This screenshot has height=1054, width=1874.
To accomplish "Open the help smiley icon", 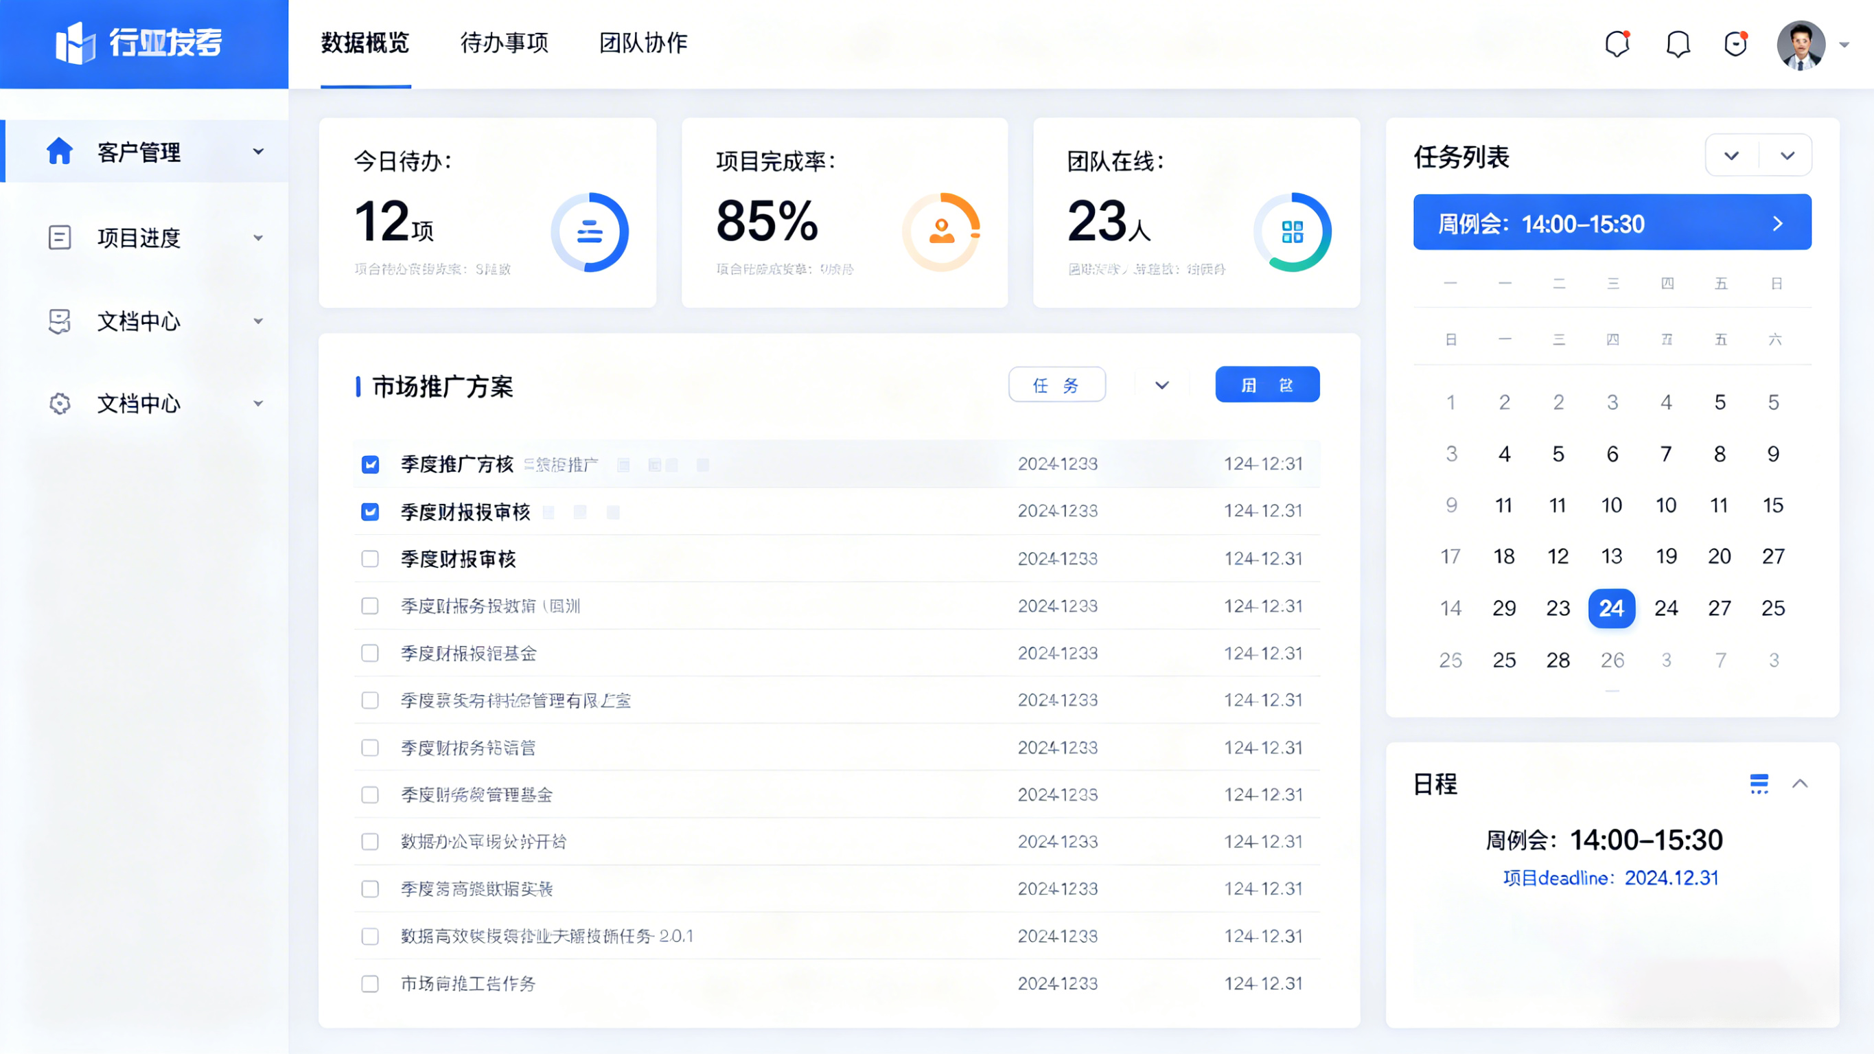I will [1735, 44].
